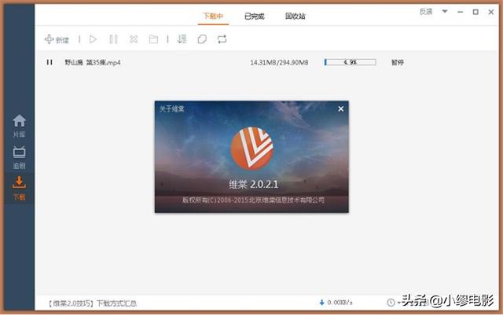Select the file 野山鹰 第35集.mp4
The height and width of the screenshot is (316, 503).
[93, 62]
